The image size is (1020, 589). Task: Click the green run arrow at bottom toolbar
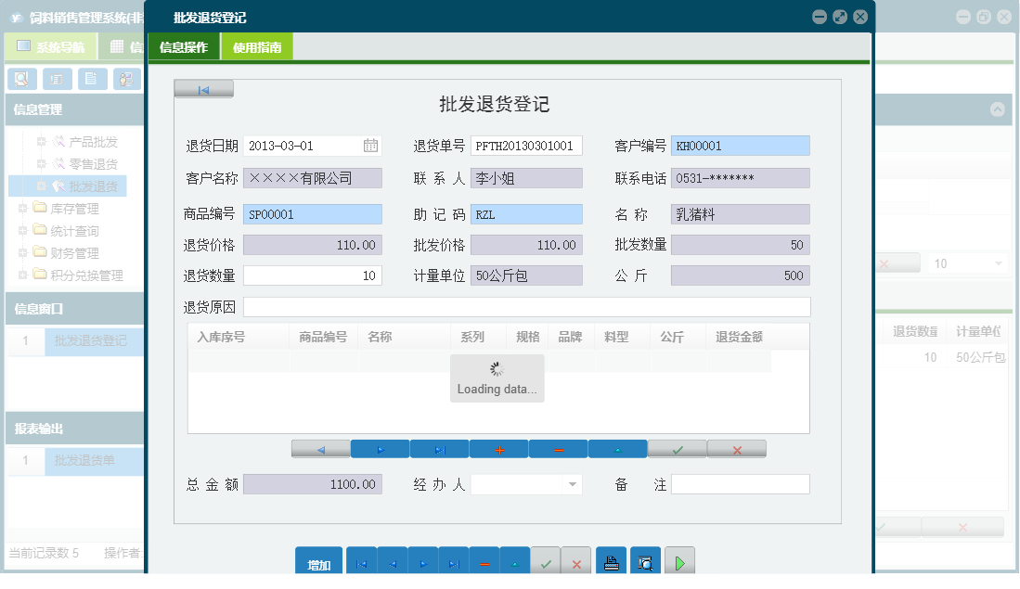pos(678,560)
